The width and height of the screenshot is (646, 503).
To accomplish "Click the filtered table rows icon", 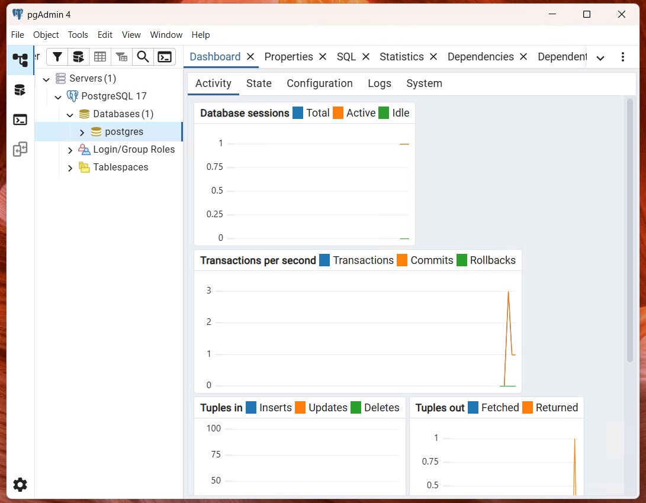I will click(121, 57).
